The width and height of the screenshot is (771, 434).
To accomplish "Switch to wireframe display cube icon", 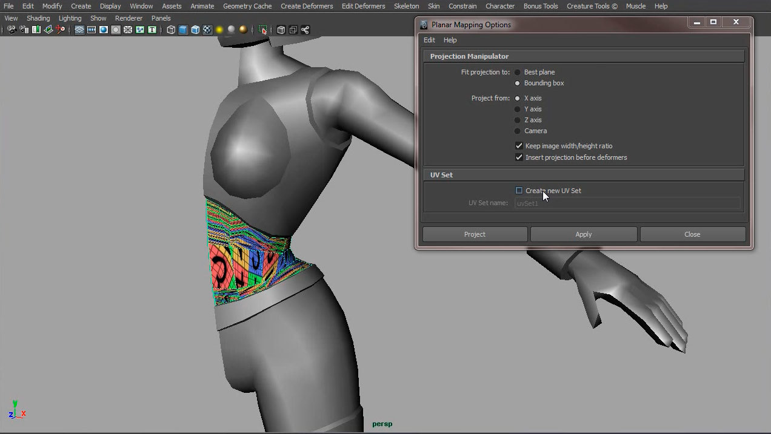I will coord(171,30).
